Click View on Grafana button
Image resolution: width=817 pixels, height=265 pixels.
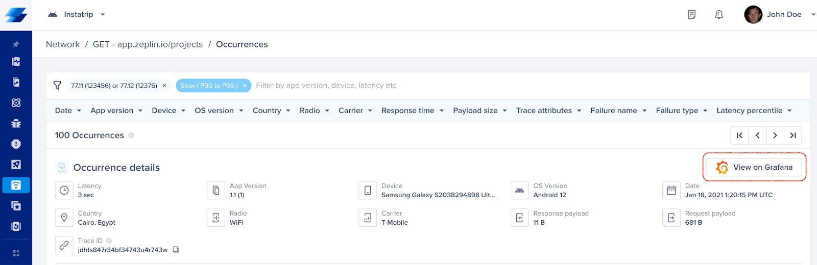[x=754, y=167]
